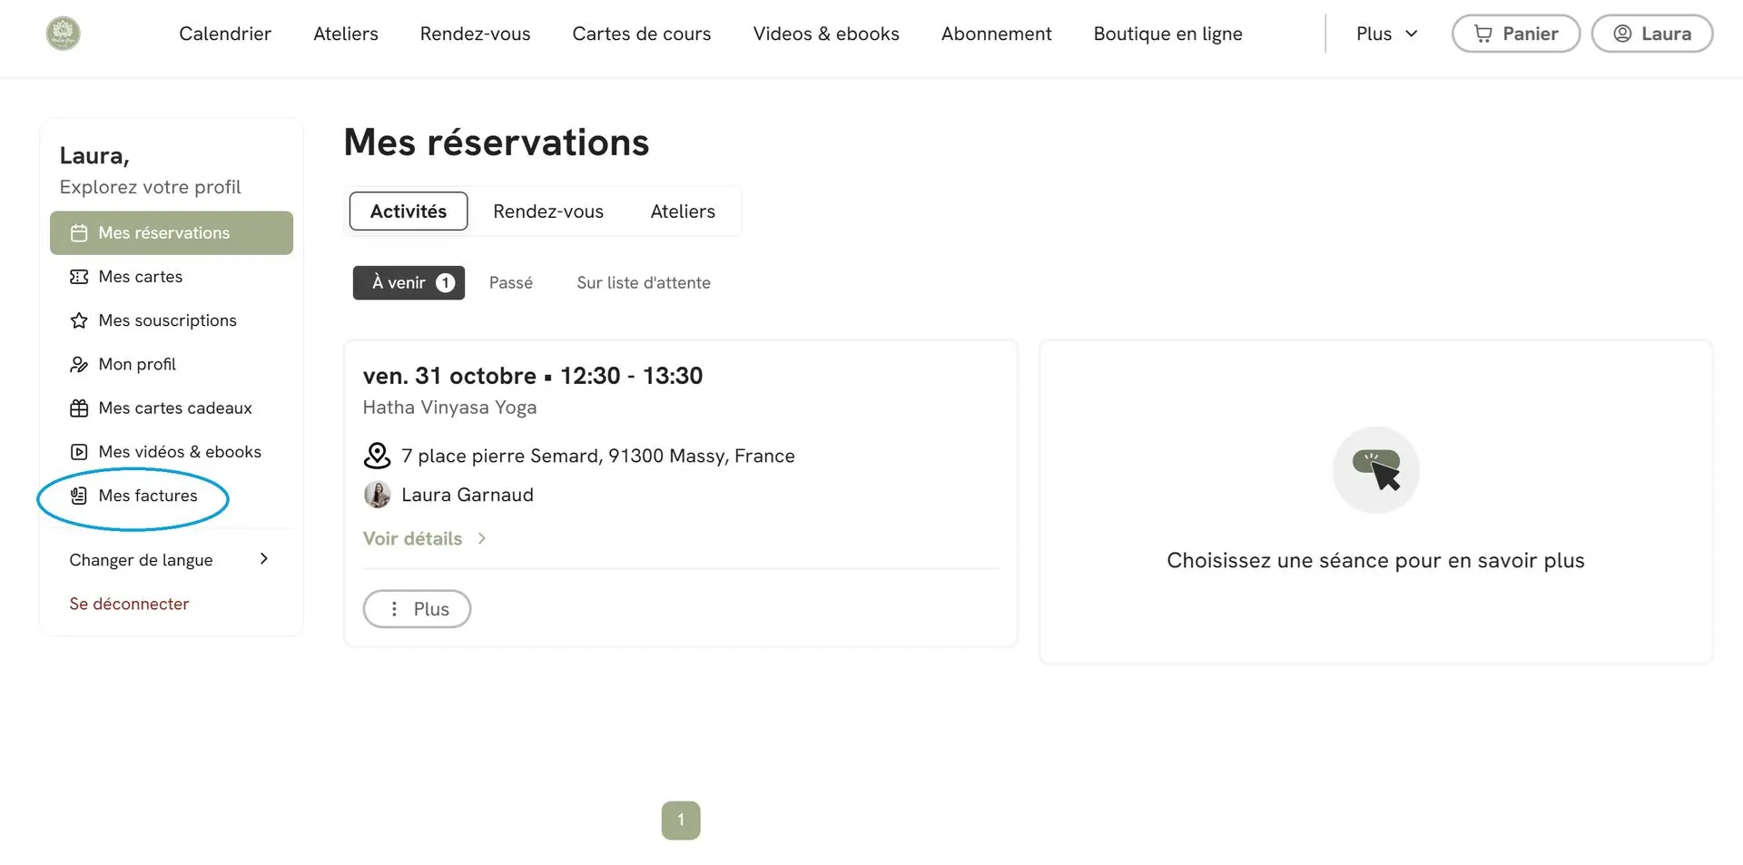Click the Mes cartes cadeaux gift icon

pyautogui.click(x=79, y=408)
